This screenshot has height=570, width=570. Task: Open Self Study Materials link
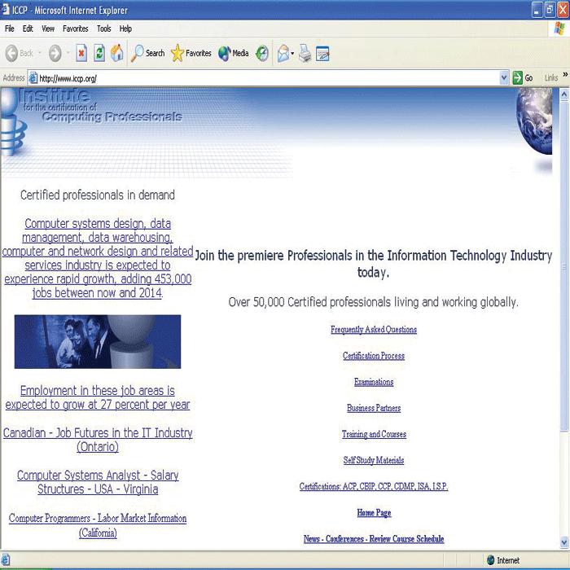coord(374,460)
